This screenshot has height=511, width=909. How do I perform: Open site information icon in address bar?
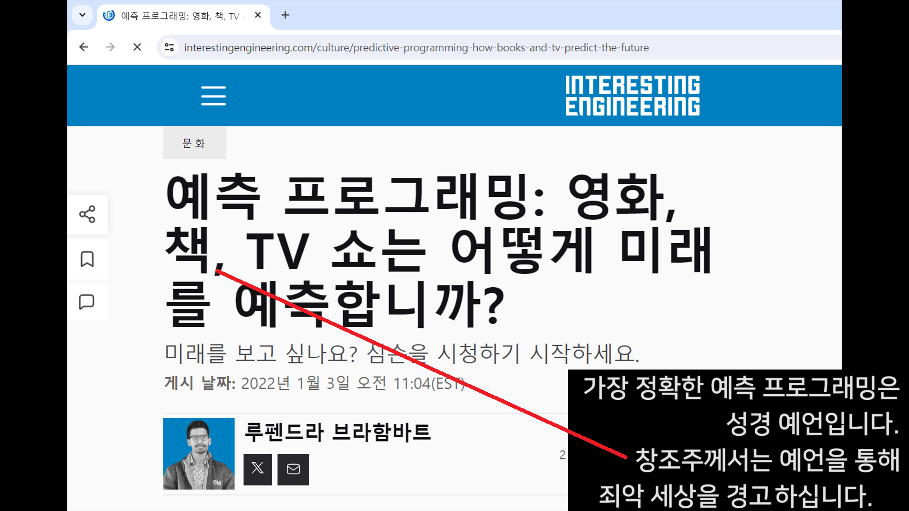pyautogui.click(x=169, y=47)
